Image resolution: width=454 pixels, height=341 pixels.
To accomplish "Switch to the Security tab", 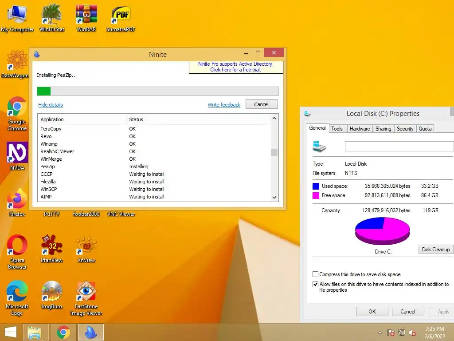I will [x=405, y=128].
